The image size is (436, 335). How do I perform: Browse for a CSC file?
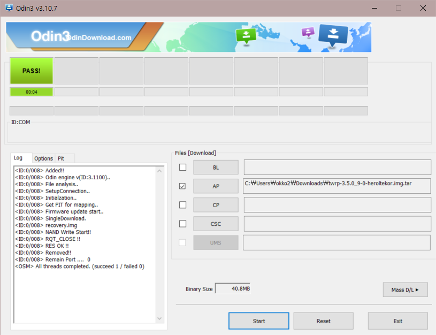click(216, 224)
